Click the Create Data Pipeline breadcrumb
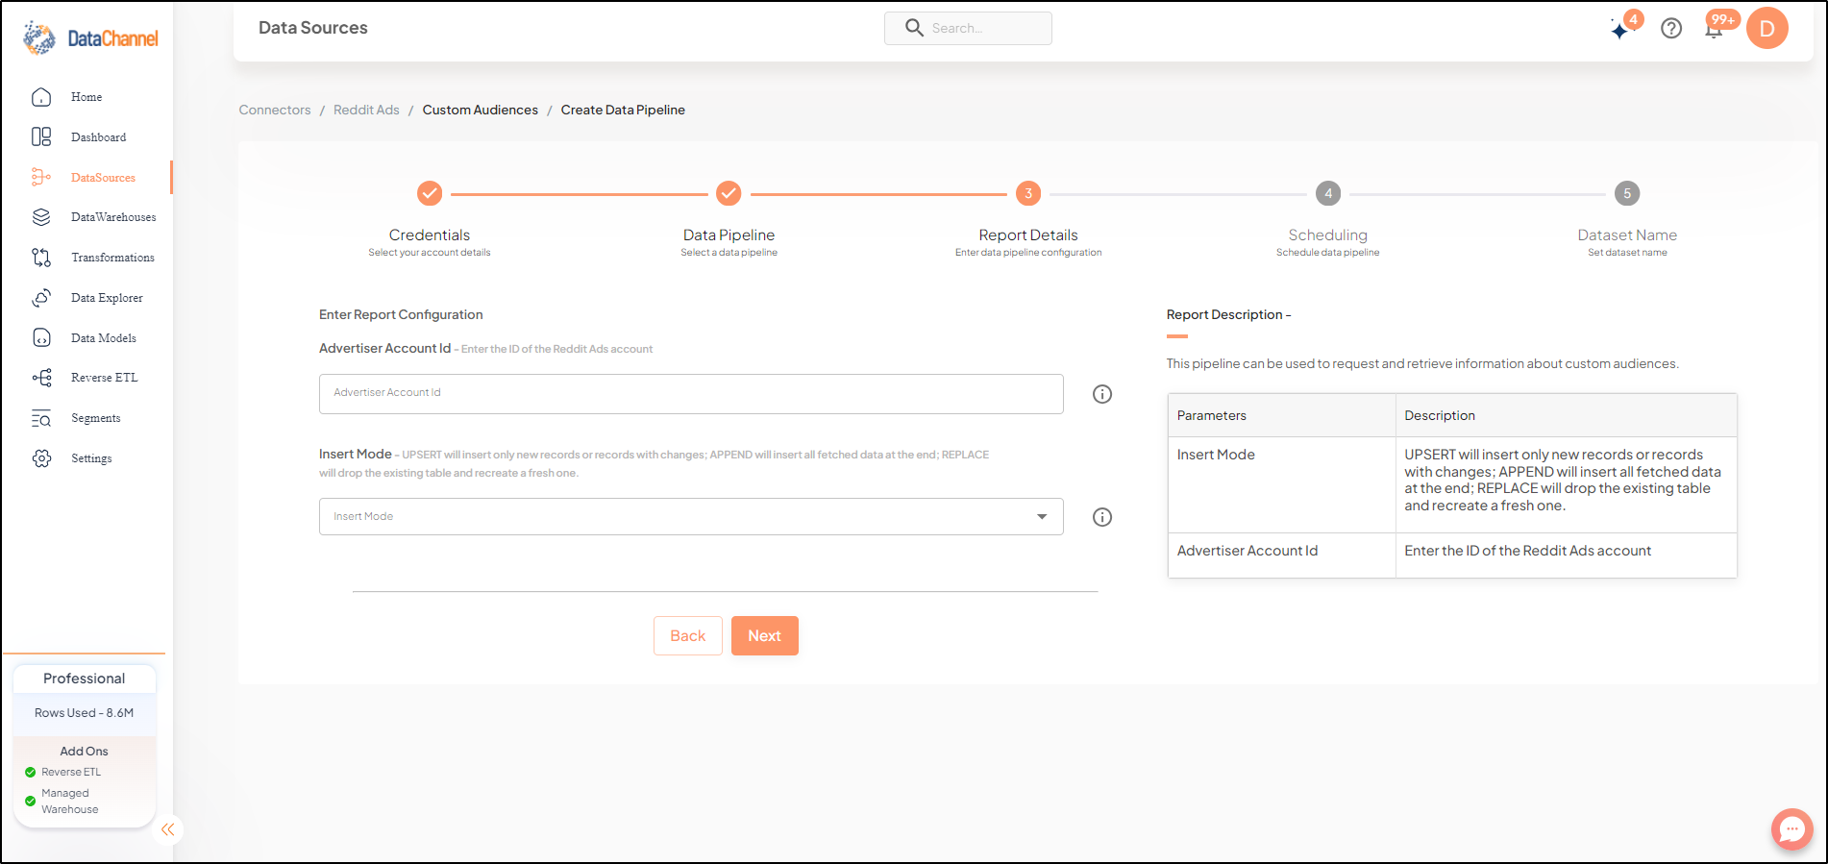1828x864 pixels. (623, 110)
